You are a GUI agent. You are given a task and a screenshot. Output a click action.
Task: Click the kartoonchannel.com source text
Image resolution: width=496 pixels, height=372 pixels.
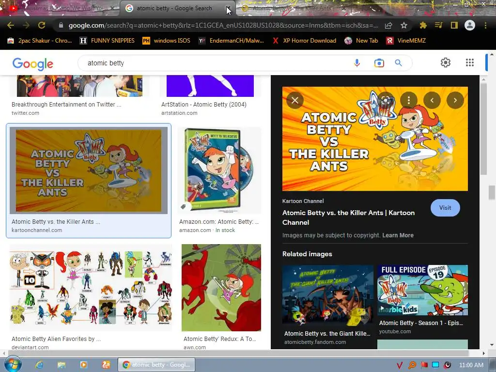click(37, 230)
